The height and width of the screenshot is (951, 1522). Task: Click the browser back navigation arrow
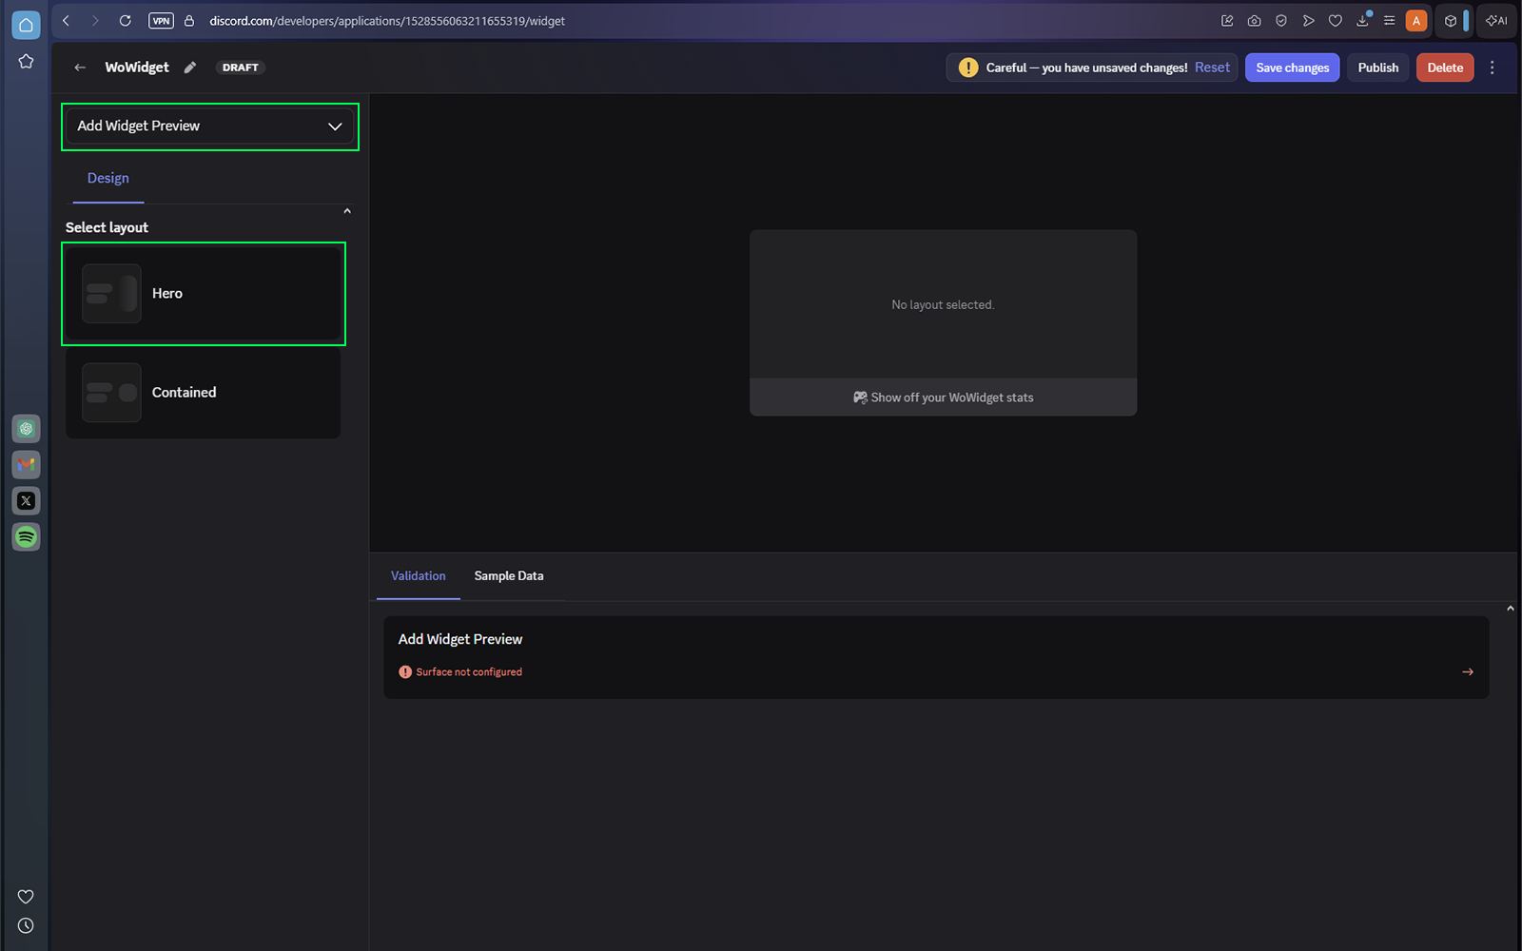[67, 21]
